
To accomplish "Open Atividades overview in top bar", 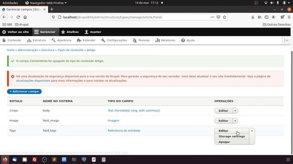I will pyautogui.click(x=10, y=3).
